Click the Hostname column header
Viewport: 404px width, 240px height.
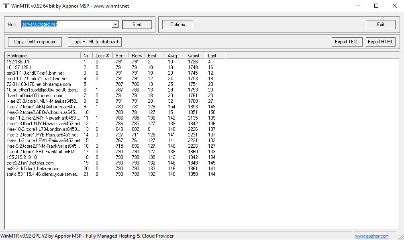42,55
